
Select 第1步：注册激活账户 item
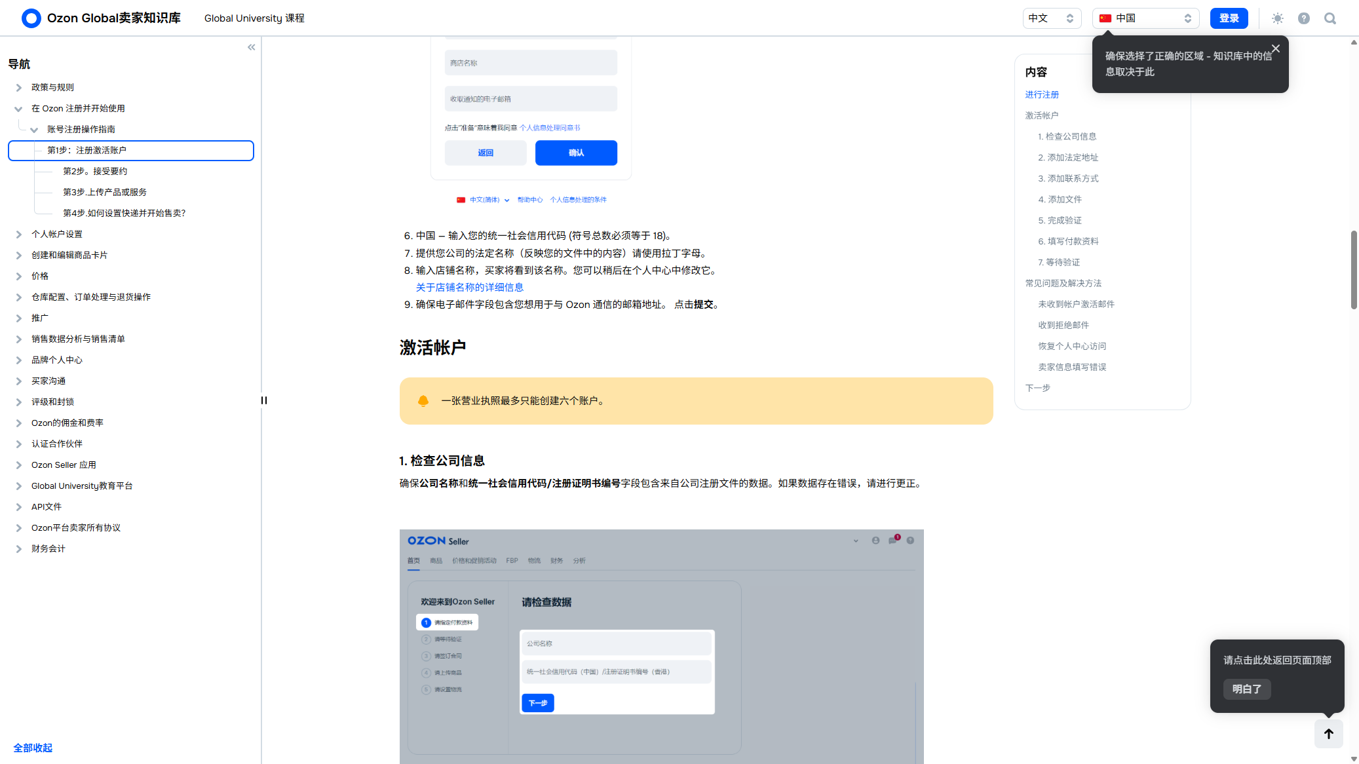pyautogui.click(x=130, y=150)
